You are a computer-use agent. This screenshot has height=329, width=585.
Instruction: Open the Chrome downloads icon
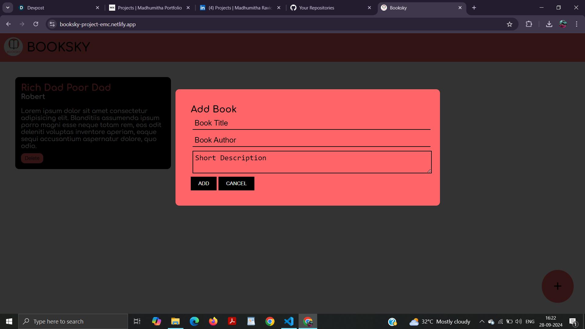pos(549,24)
